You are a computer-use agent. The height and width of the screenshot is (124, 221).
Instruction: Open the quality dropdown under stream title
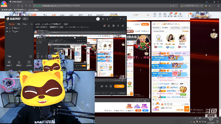(x=54, y=27)
